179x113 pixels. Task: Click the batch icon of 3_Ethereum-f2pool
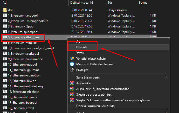[5, 26]
